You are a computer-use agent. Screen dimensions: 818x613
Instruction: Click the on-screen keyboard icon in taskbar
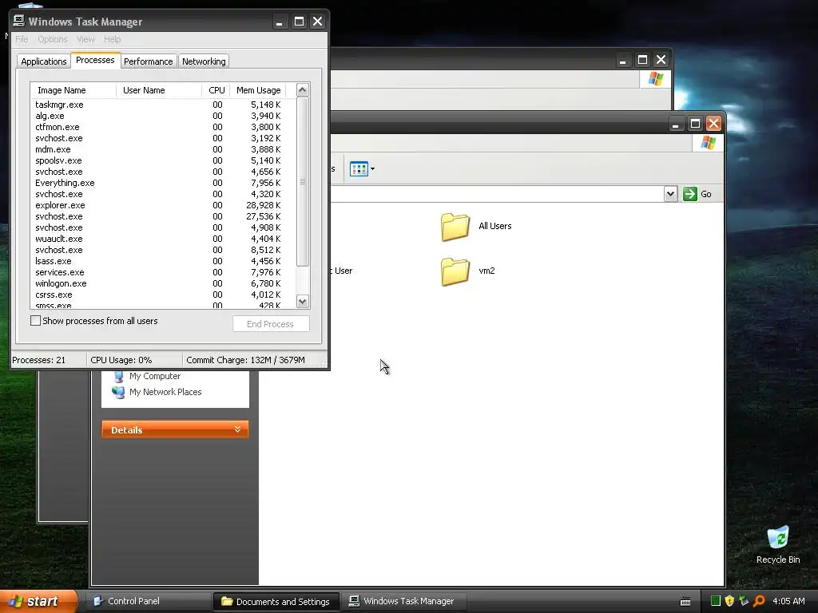click(685, 602)
